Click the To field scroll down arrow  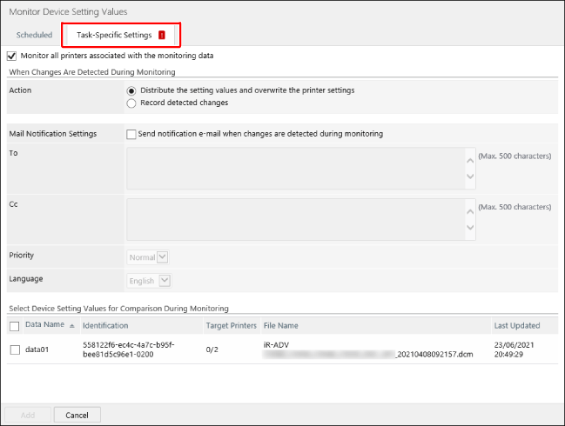(x=470, y=178)
